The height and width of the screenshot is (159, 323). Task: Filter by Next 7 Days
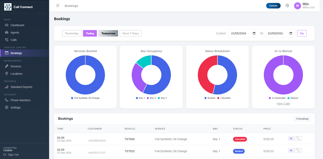[x=131, y=33]
